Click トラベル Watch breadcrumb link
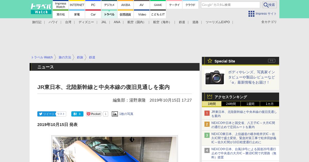 (x=42, y=57)
